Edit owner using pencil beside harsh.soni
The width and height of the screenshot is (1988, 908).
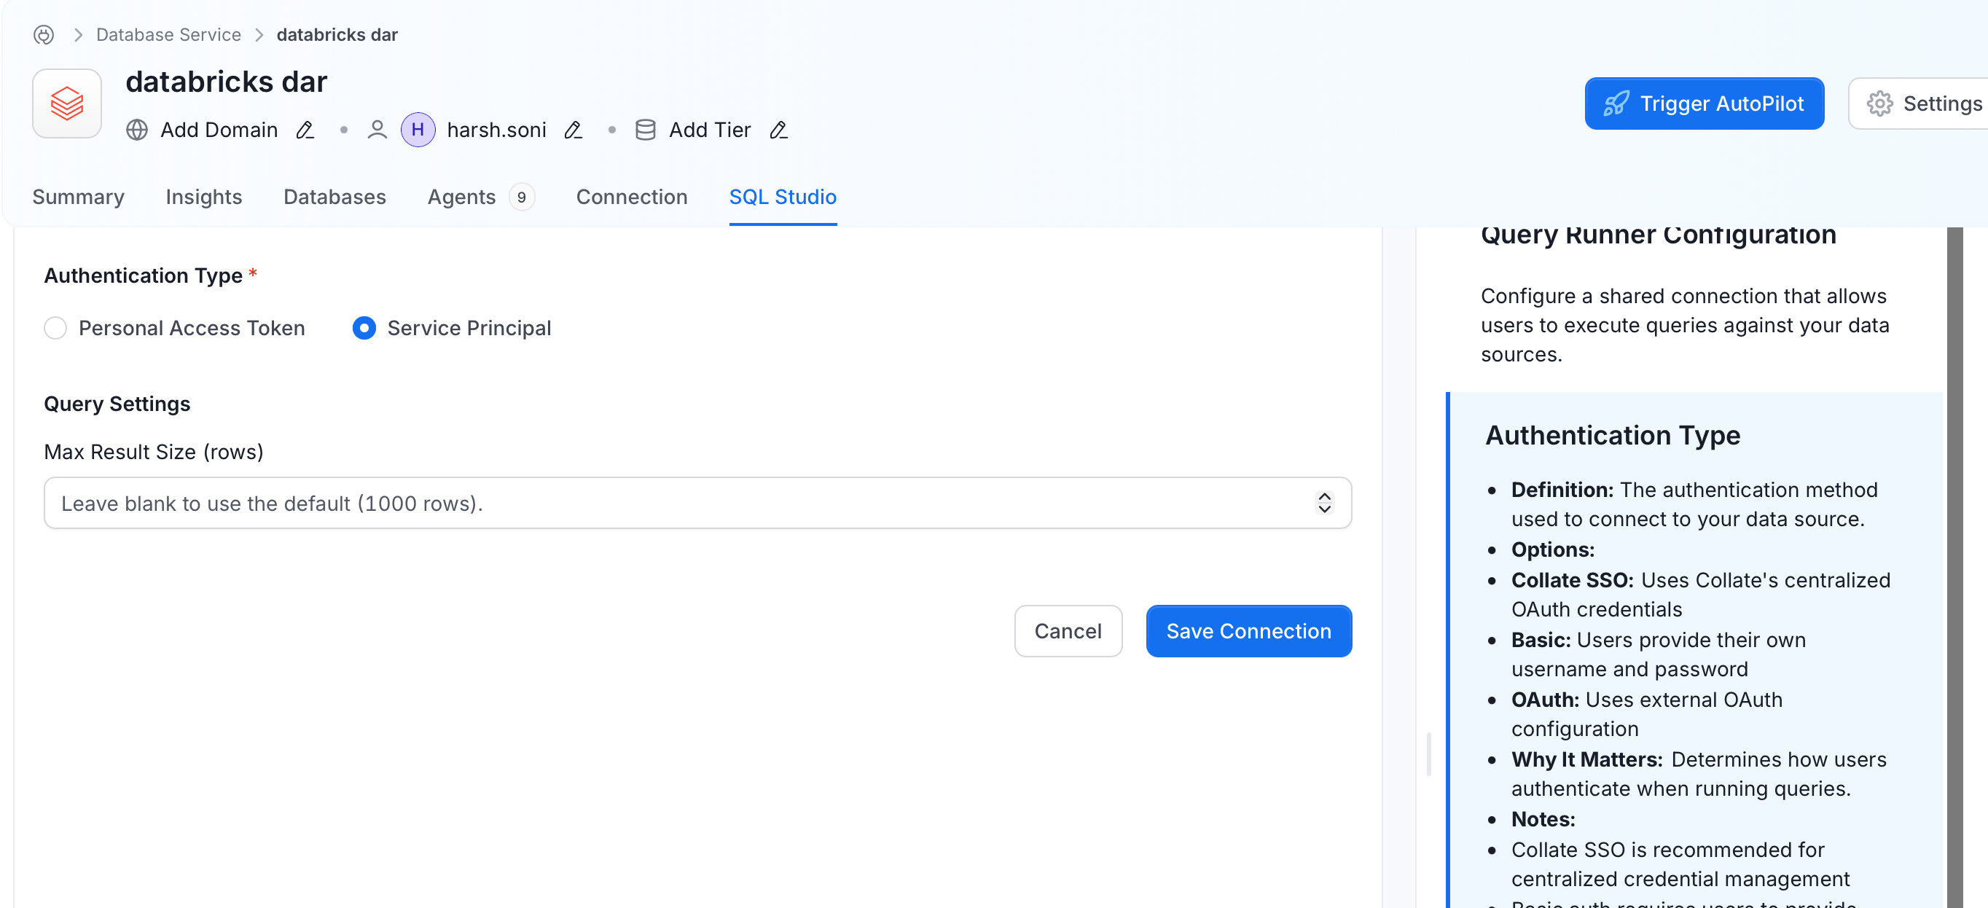(x=573, y=130)
